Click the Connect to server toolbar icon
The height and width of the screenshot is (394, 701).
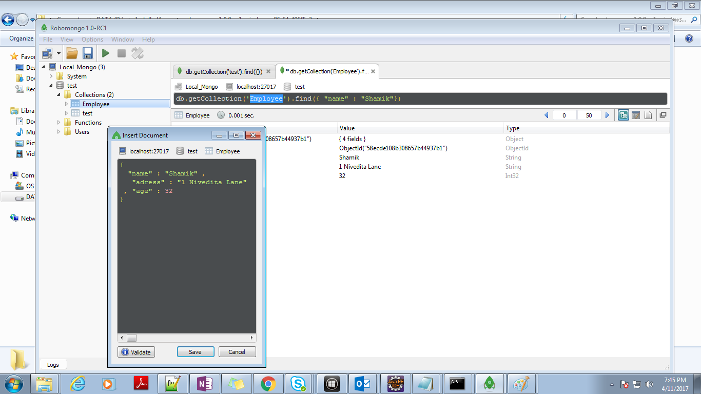coord(48,53)
